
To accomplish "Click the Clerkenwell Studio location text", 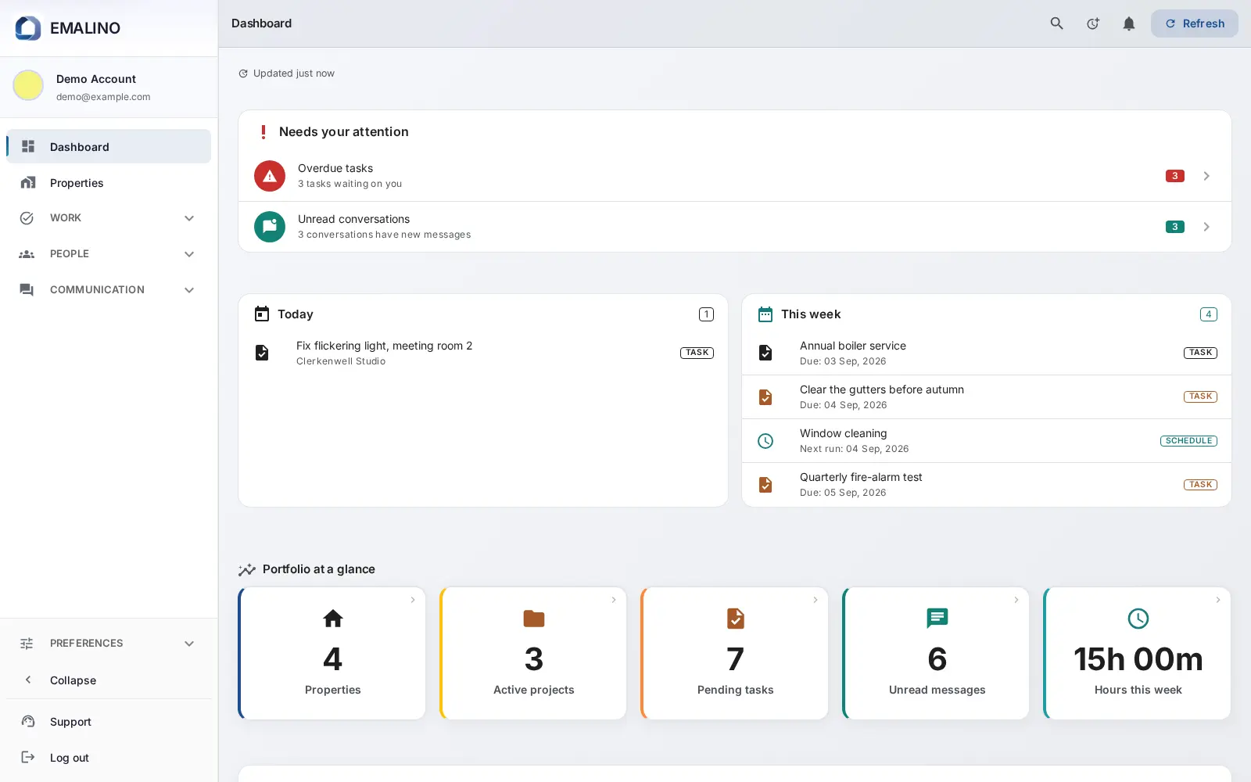I will [x=341, y=361].
